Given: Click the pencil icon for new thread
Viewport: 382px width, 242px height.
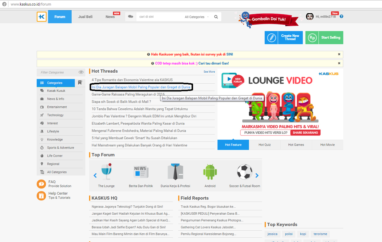Looking at the screenshot, I should pyautogui.click(x=271, y=38).
